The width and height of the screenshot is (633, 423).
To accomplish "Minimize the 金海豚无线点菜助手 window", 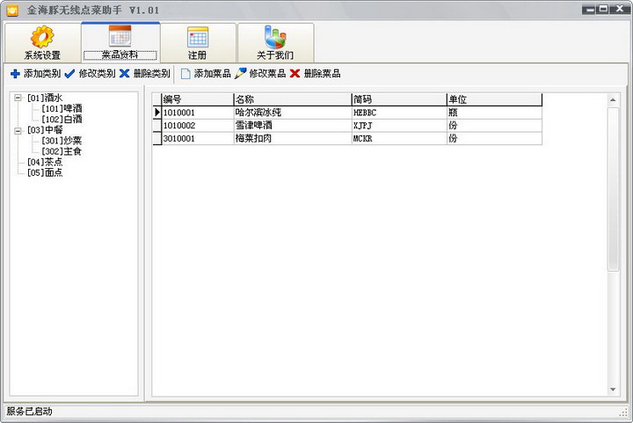I will coord(589,9).
